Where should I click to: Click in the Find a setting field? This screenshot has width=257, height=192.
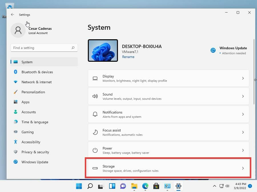pyautogui.click(x=44, y=48)
